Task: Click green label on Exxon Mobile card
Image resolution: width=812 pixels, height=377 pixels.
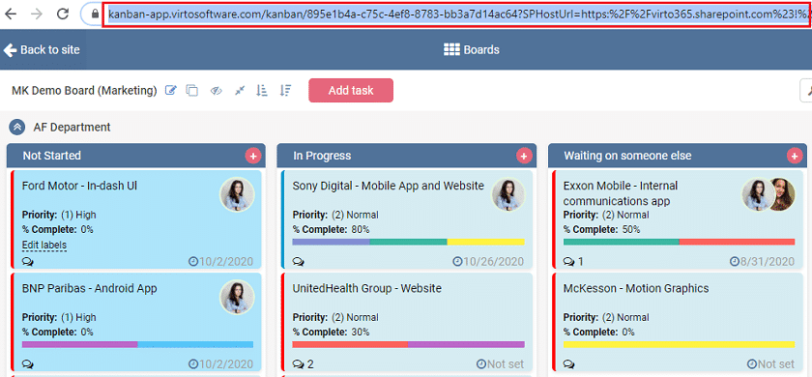Action: click(x=621, y=242)
